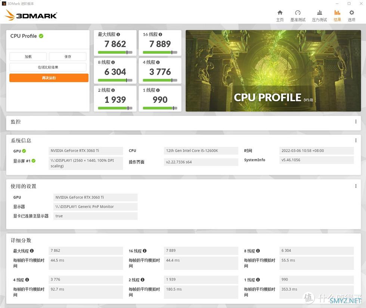366x308 pixels.
Task: Click the 显示屏 #1 value with 2560 × 1440
Action: [x=86, y=163]
